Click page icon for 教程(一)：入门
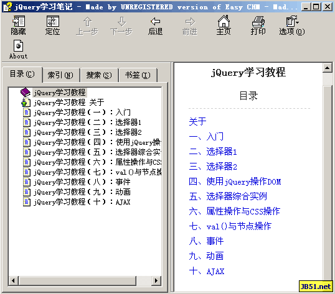This screenshot has height=294, width=335. [27, 112]
